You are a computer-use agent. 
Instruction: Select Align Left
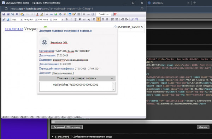pyautogui.click(x=94, y=19)
